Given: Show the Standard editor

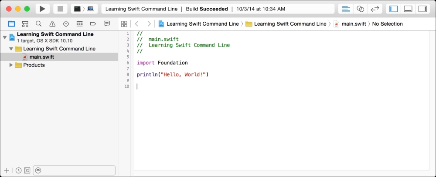Looking at the screenshot, I should coord(346,9).
